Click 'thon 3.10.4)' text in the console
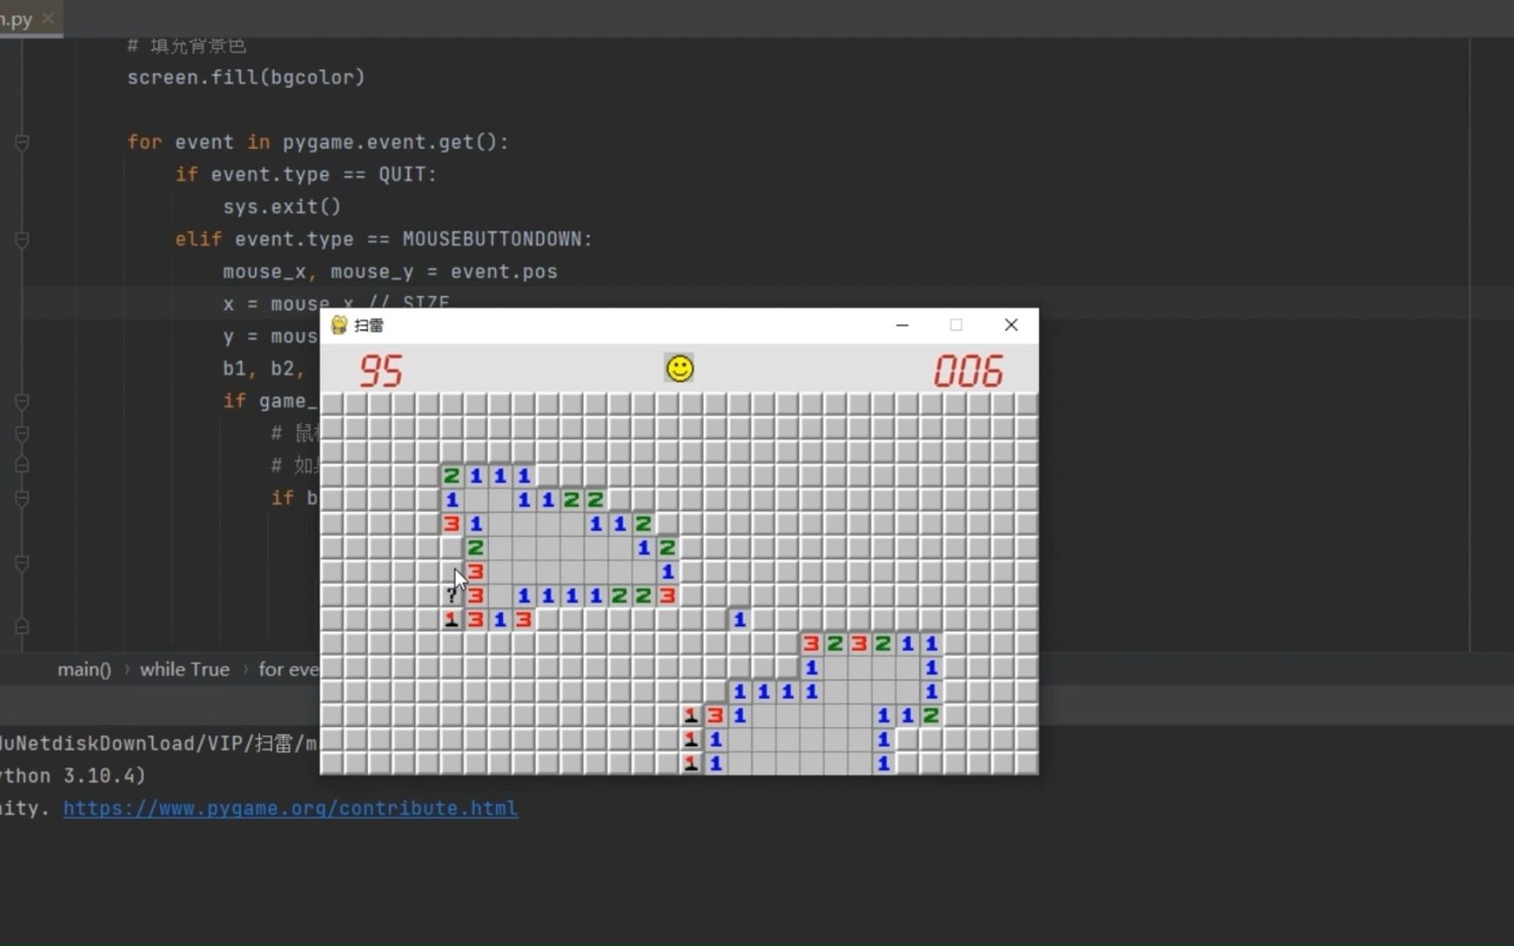1514x946 pixels. 73,775
